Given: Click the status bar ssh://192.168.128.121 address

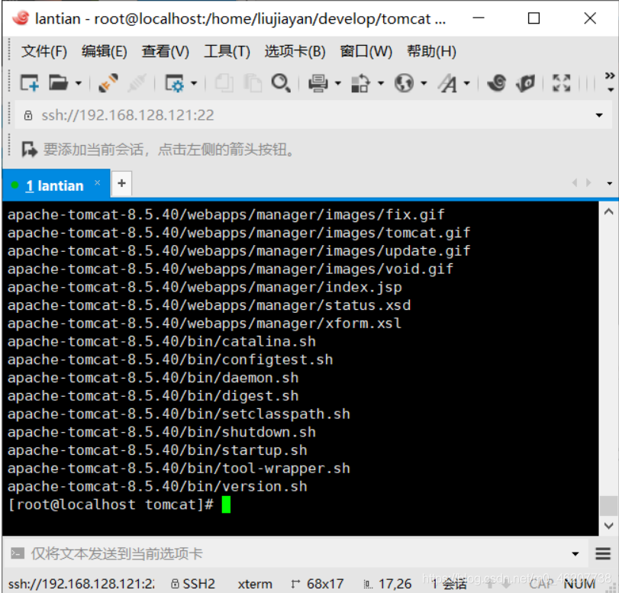Looking at the screenshot, I should 82,584.
